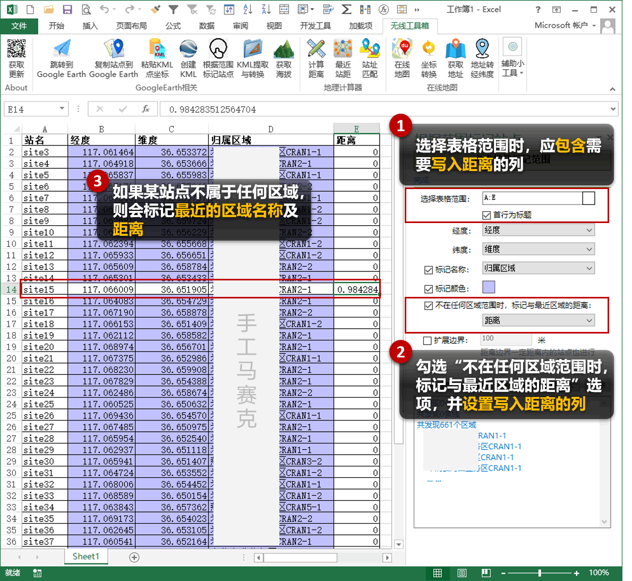
Task: Select cell E14 with value 0.984284
Action: [357, 289]
